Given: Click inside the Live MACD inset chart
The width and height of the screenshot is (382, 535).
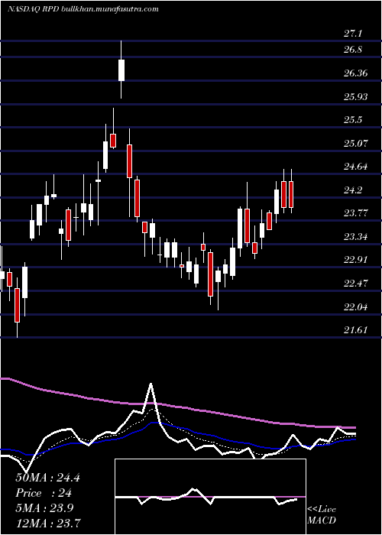Looking at the screenshot, I should tap(210, 497).
